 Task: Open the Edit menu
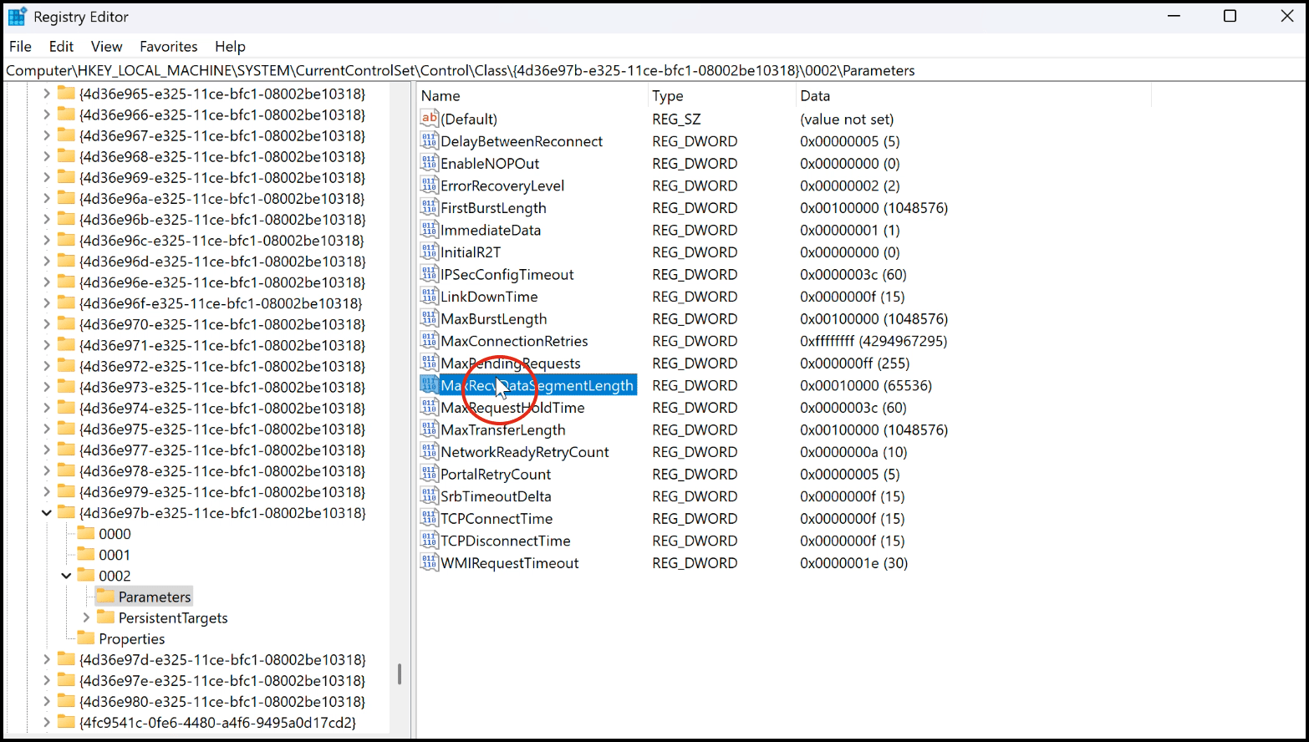tap(61, 47)
